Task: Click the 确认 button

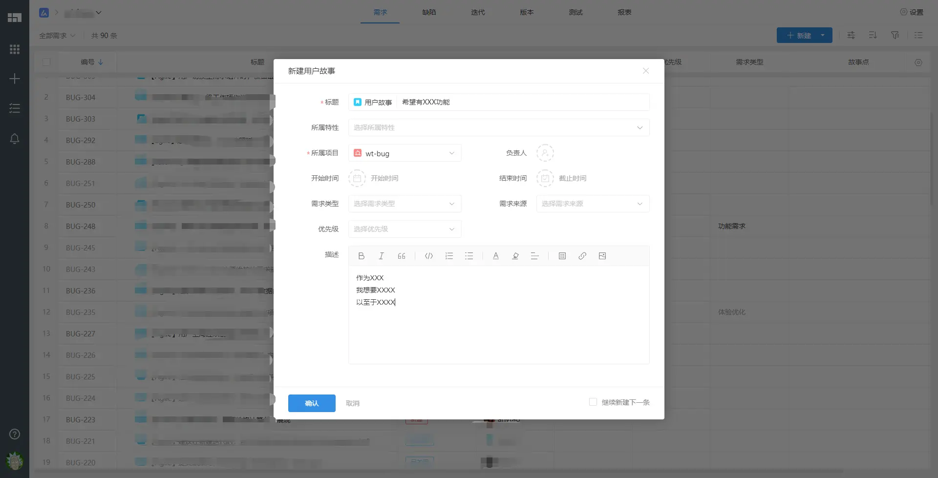Action: 312,403
